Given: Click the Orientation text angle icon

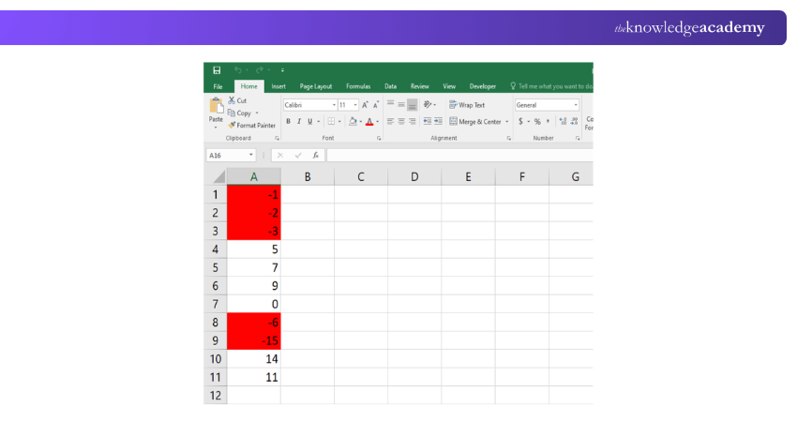Looking at the screenshot, I should pos(428,104).
